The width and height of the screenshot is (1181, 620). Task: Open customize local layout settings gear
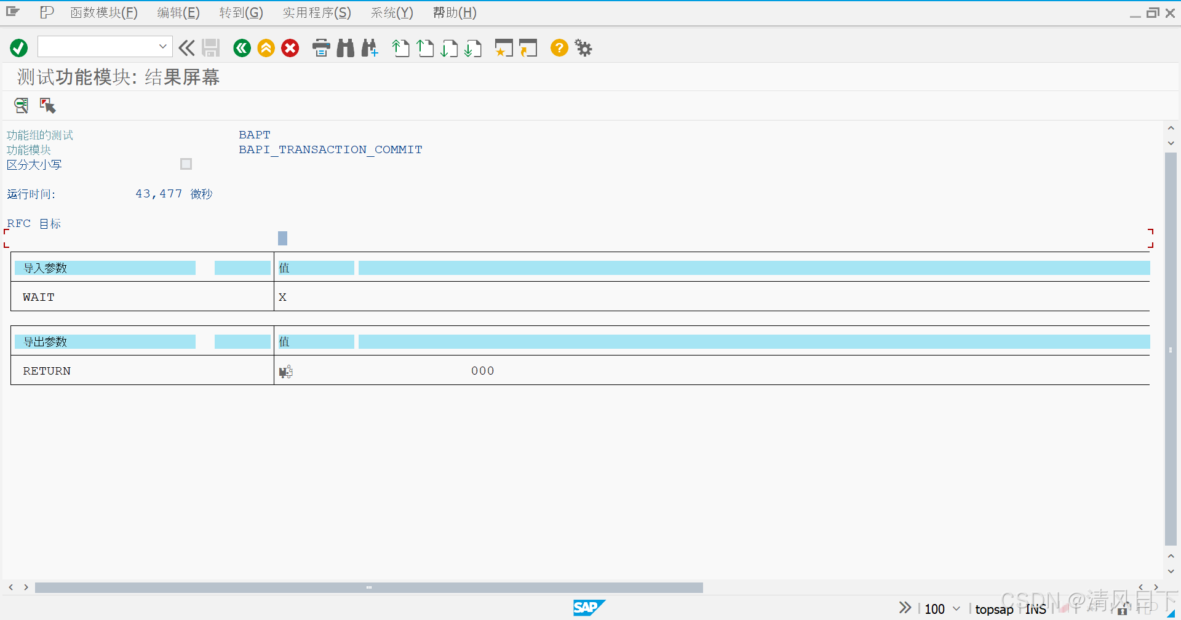[x=582, y=47]
